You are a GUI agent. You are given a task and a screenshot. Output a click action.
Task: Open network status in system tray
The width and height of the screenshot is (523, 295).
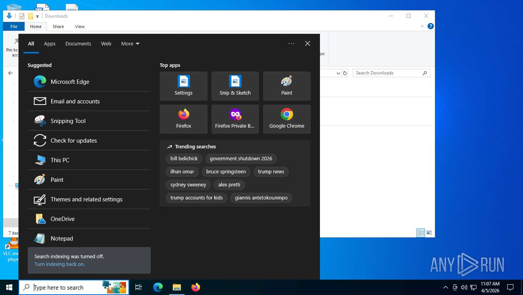coord(473,287)
